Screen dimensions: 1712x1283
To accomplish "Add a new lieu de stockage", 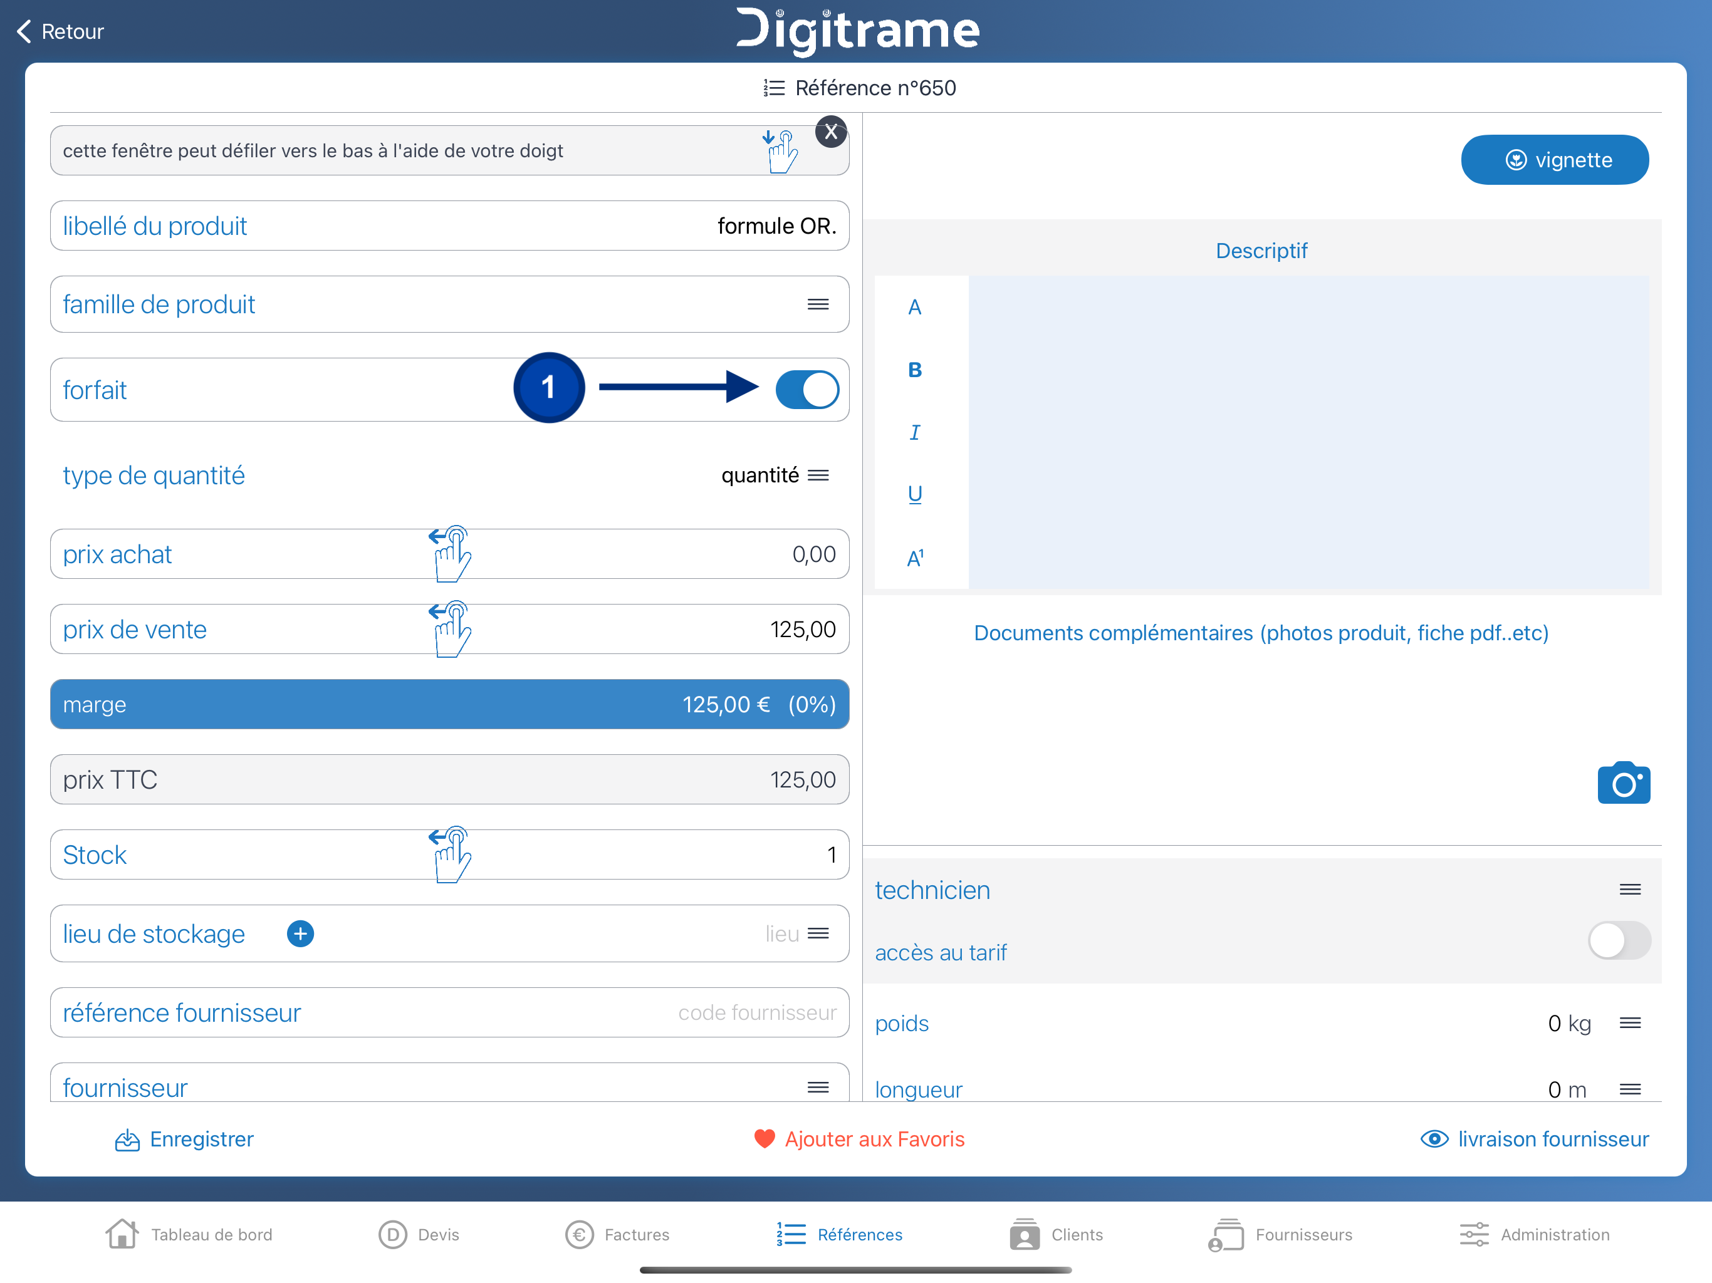I will [300, 934].
